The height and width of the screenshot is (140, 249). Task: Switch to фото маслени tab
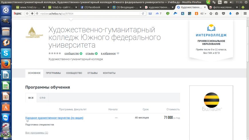pos(223,7)
